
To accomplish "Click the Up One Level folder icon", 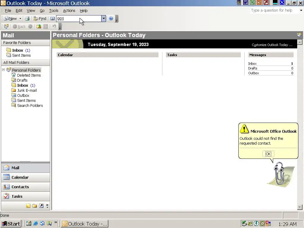I will 39,26.
